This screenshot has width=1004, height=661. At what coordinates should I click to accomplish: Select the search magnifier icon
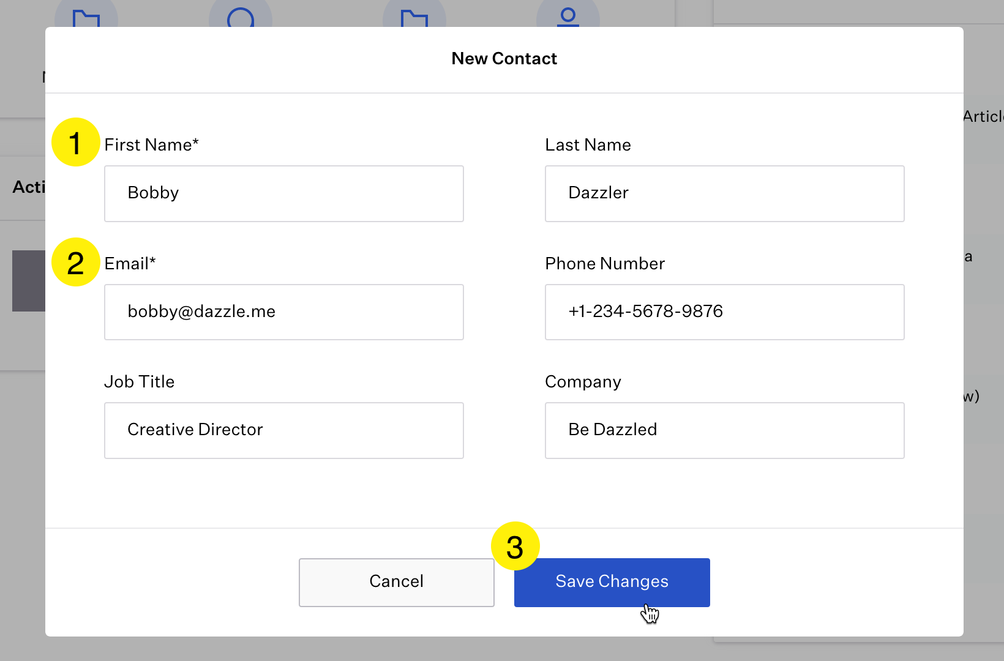pos(241,15)
